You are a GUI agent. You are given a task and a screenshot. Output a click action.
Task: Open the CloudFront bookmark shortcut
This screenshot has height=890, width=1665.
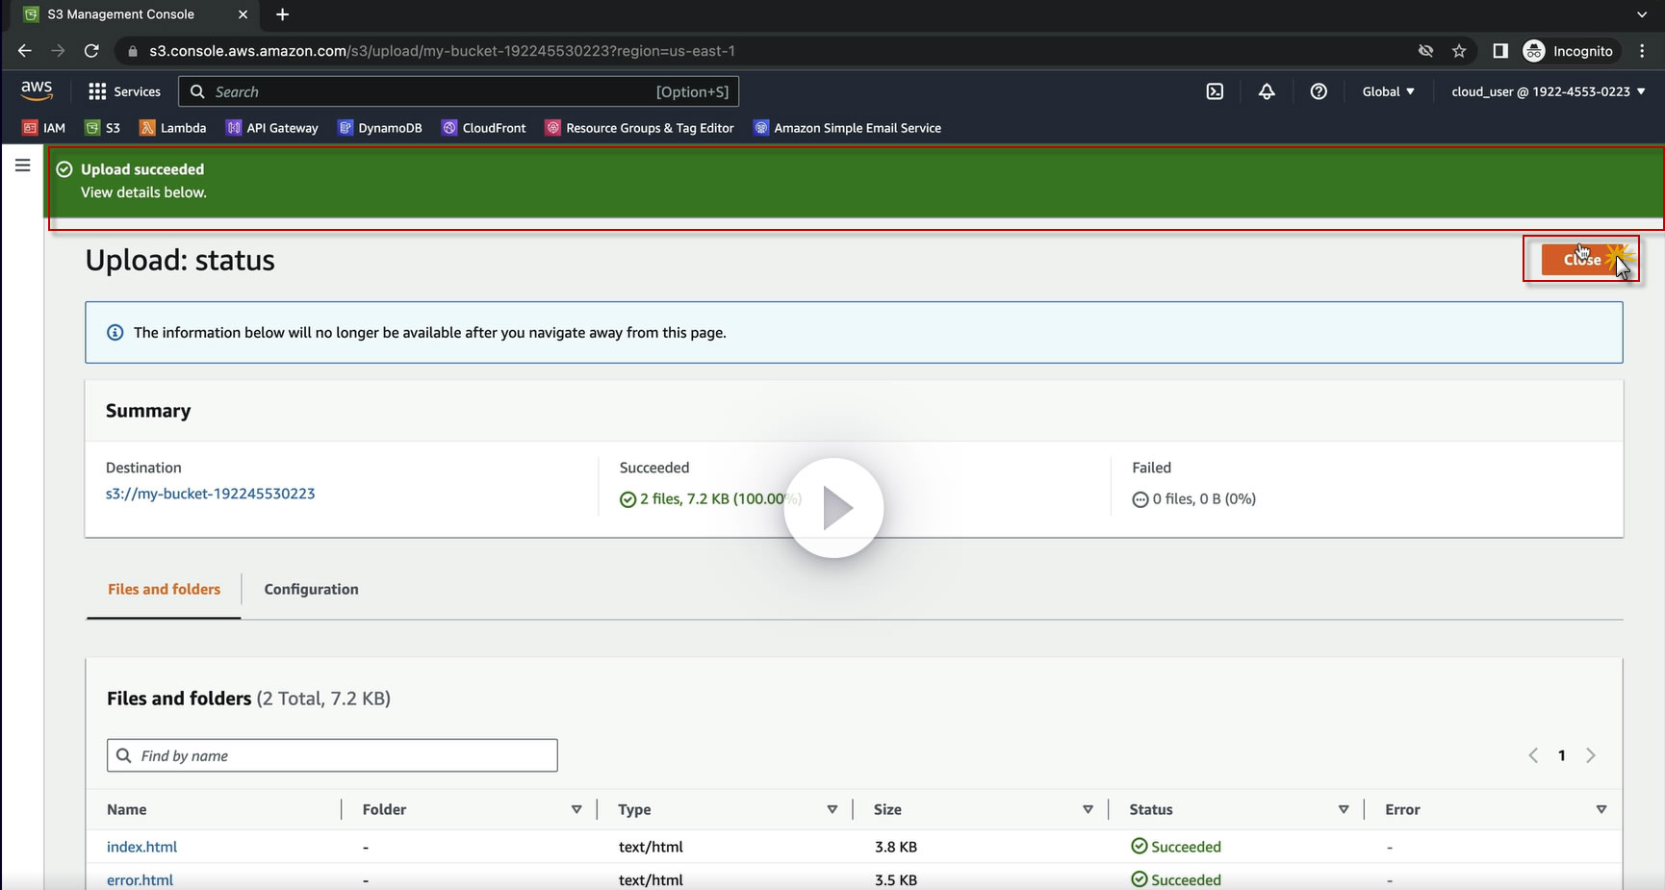(x=484, y=128)
